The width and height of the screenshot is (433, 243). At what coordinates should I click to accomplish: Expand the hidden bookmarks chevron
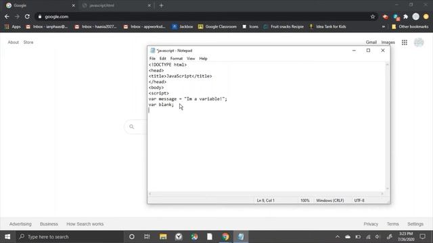coord(384,27)
